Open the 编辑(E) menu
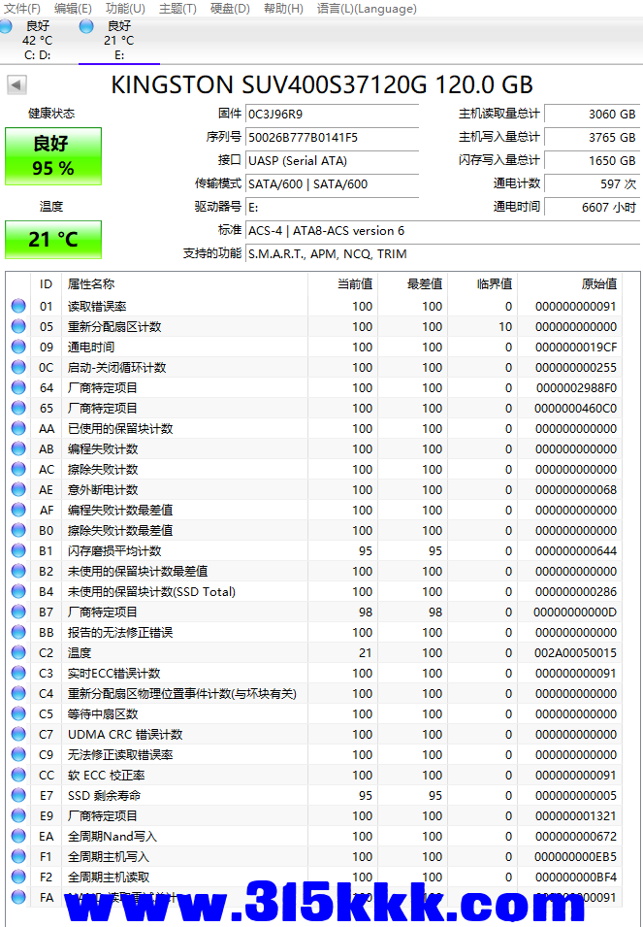643x927 pixels. click(73, 9)
